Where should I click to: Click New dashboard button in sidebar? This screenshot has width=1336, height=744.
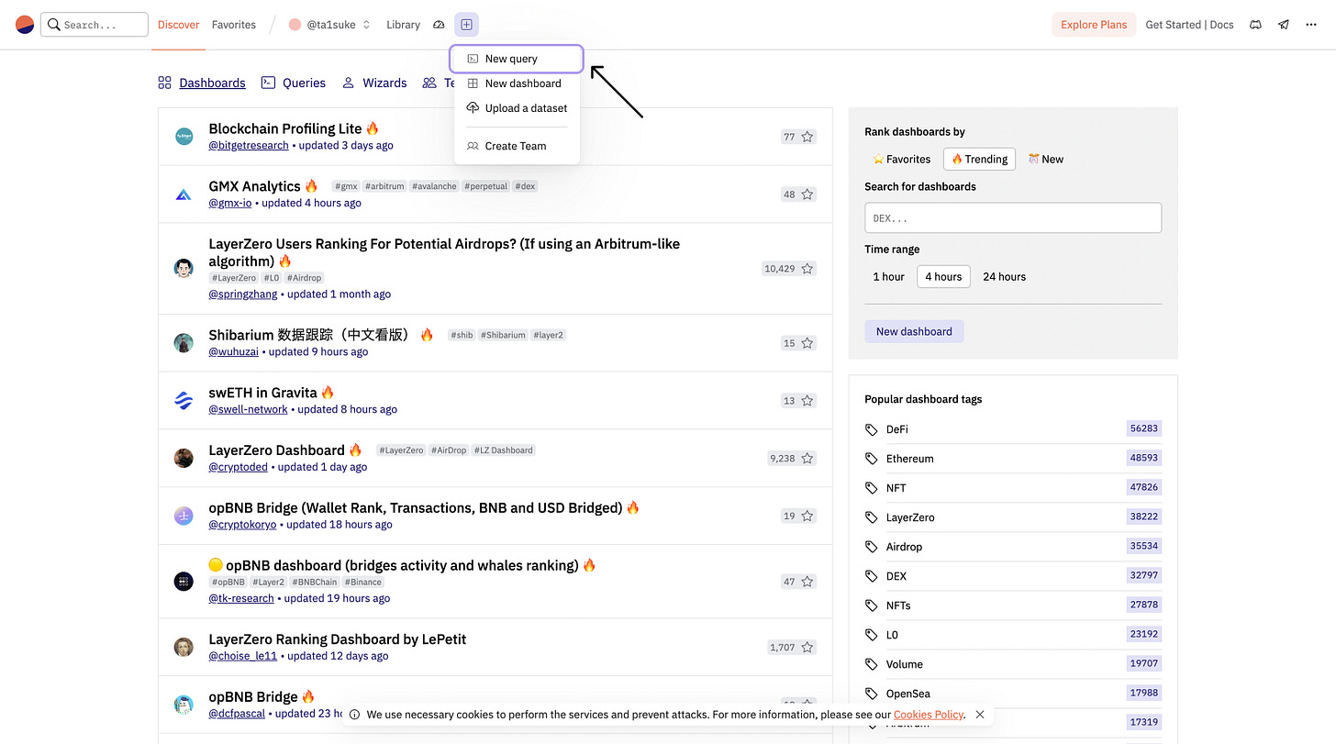click(x=914, y=331)
